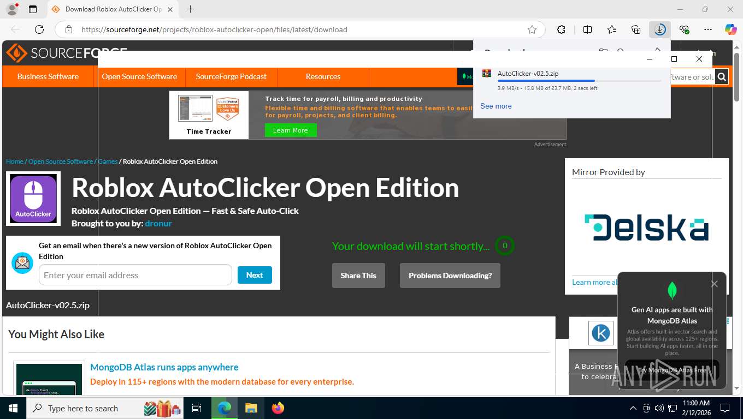
Task: Click the Learn More ad button
Action: [291, 130]
